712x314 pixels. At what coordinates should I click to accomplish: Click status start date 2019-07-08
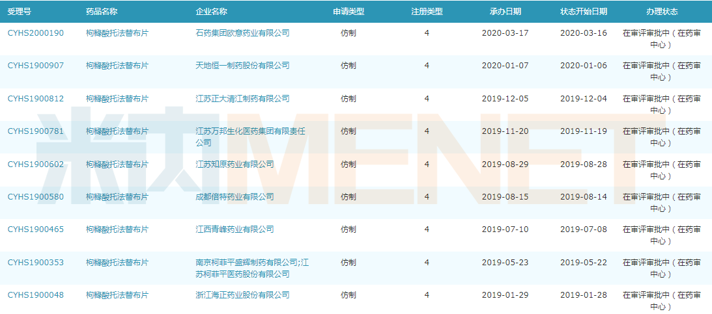tap(584, 229)
